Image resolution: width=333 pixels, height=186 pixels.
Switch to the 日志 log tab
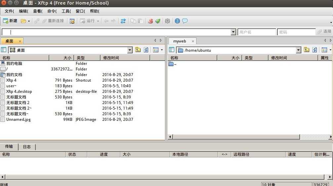coord(27,147)
